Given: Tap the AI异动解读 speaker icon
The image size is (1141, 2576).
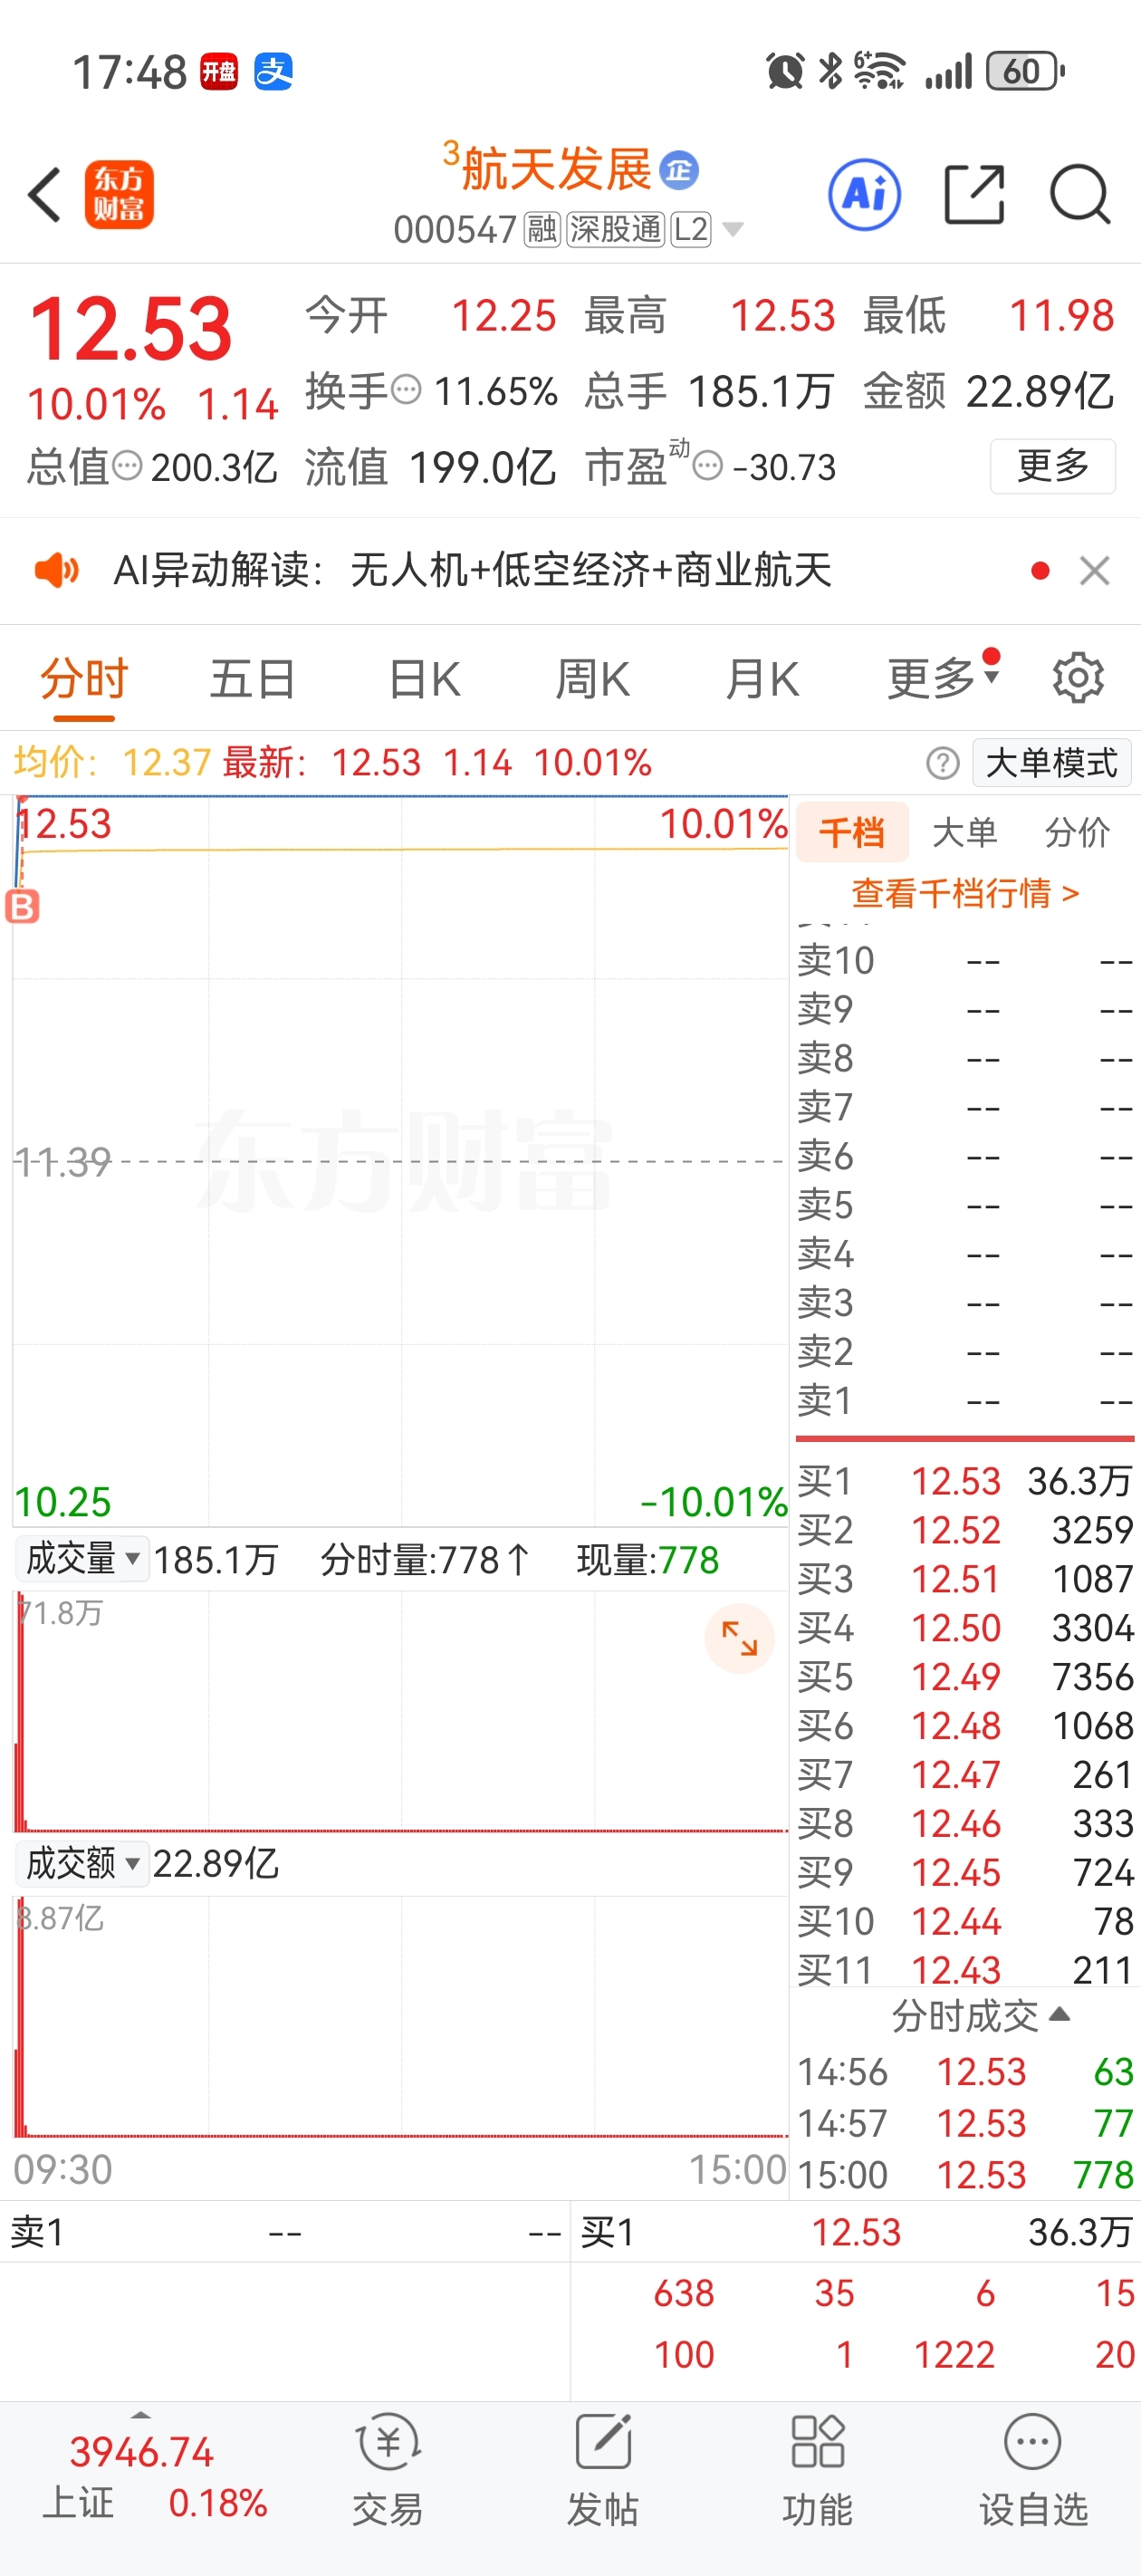Looking at the screenshot, I should pos(57,571).
